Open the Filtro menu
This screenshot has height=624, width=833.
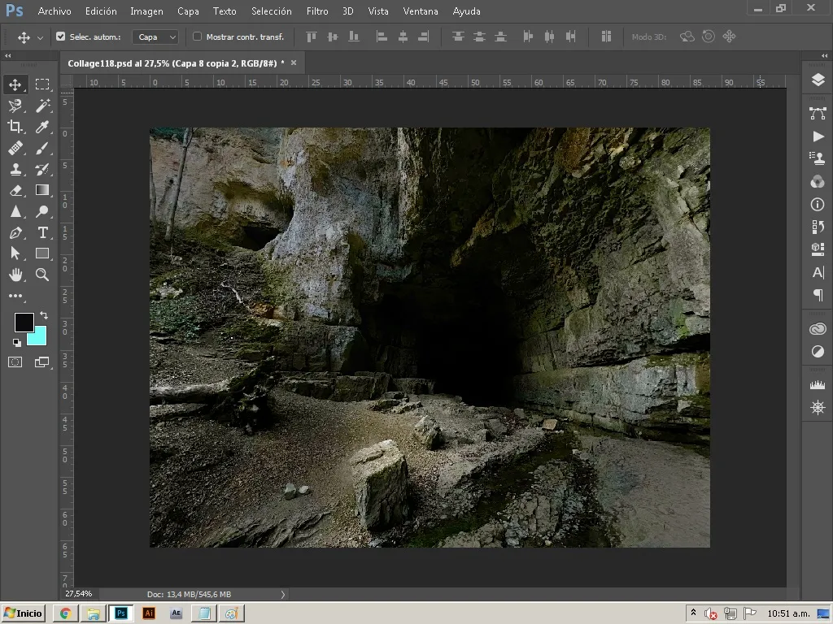pos(317,11)
